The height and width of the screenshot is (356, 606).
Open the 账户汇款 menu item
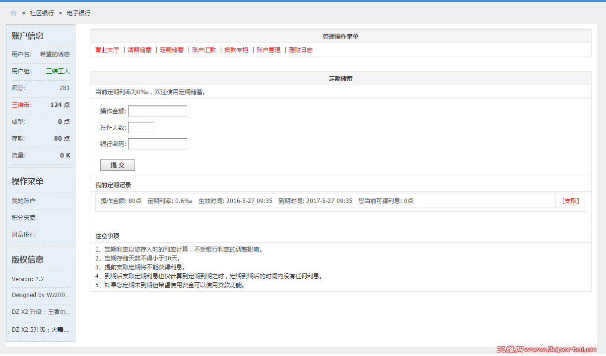204,50
